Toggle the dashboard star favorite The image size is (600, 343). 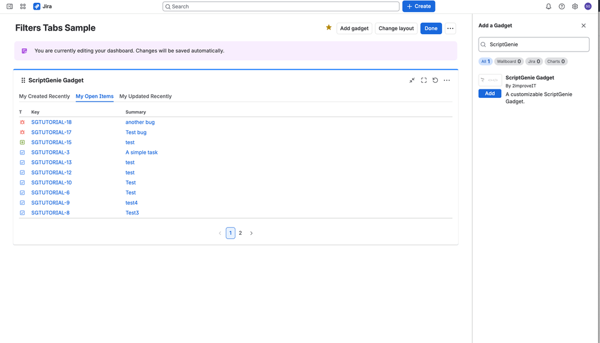329,28
